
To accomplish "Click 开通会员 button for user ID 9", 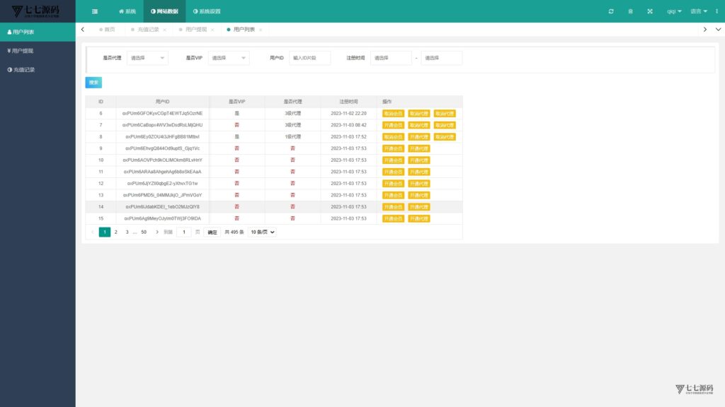I will (x=393, y=148).
